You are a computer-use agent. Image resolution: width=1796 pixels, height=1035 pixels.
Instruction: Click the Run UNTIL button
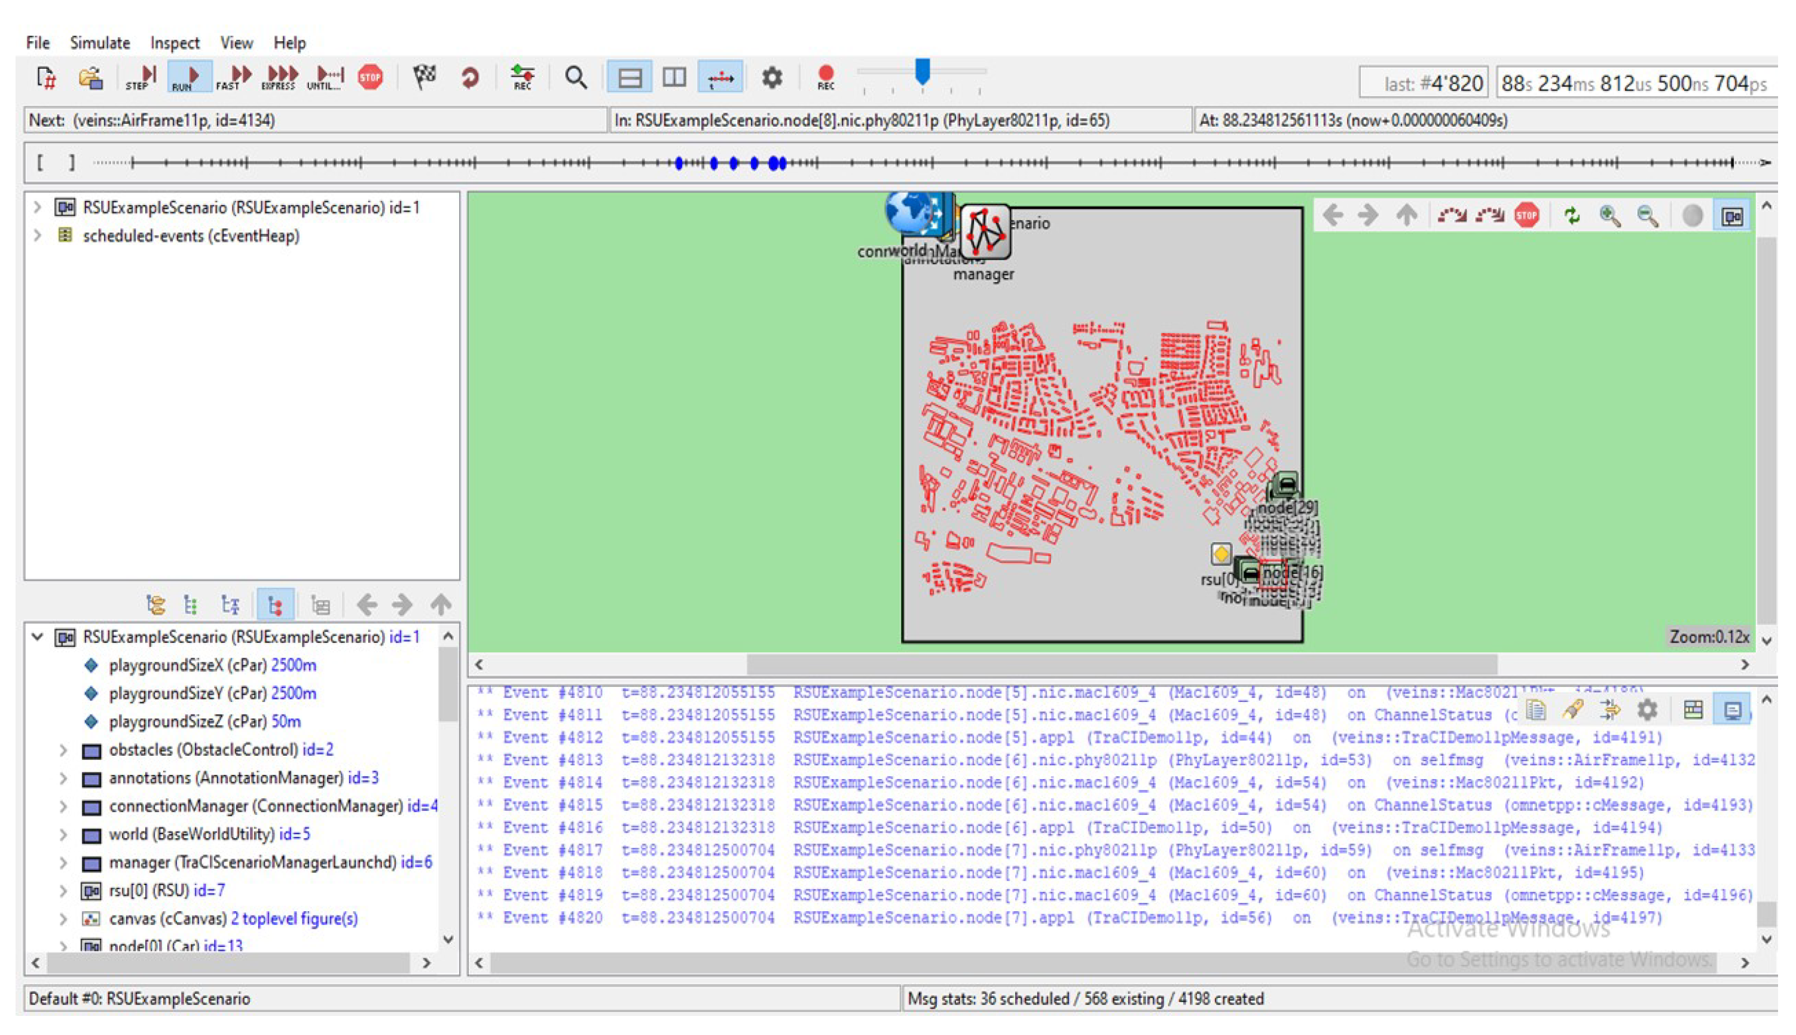[326, 77]
